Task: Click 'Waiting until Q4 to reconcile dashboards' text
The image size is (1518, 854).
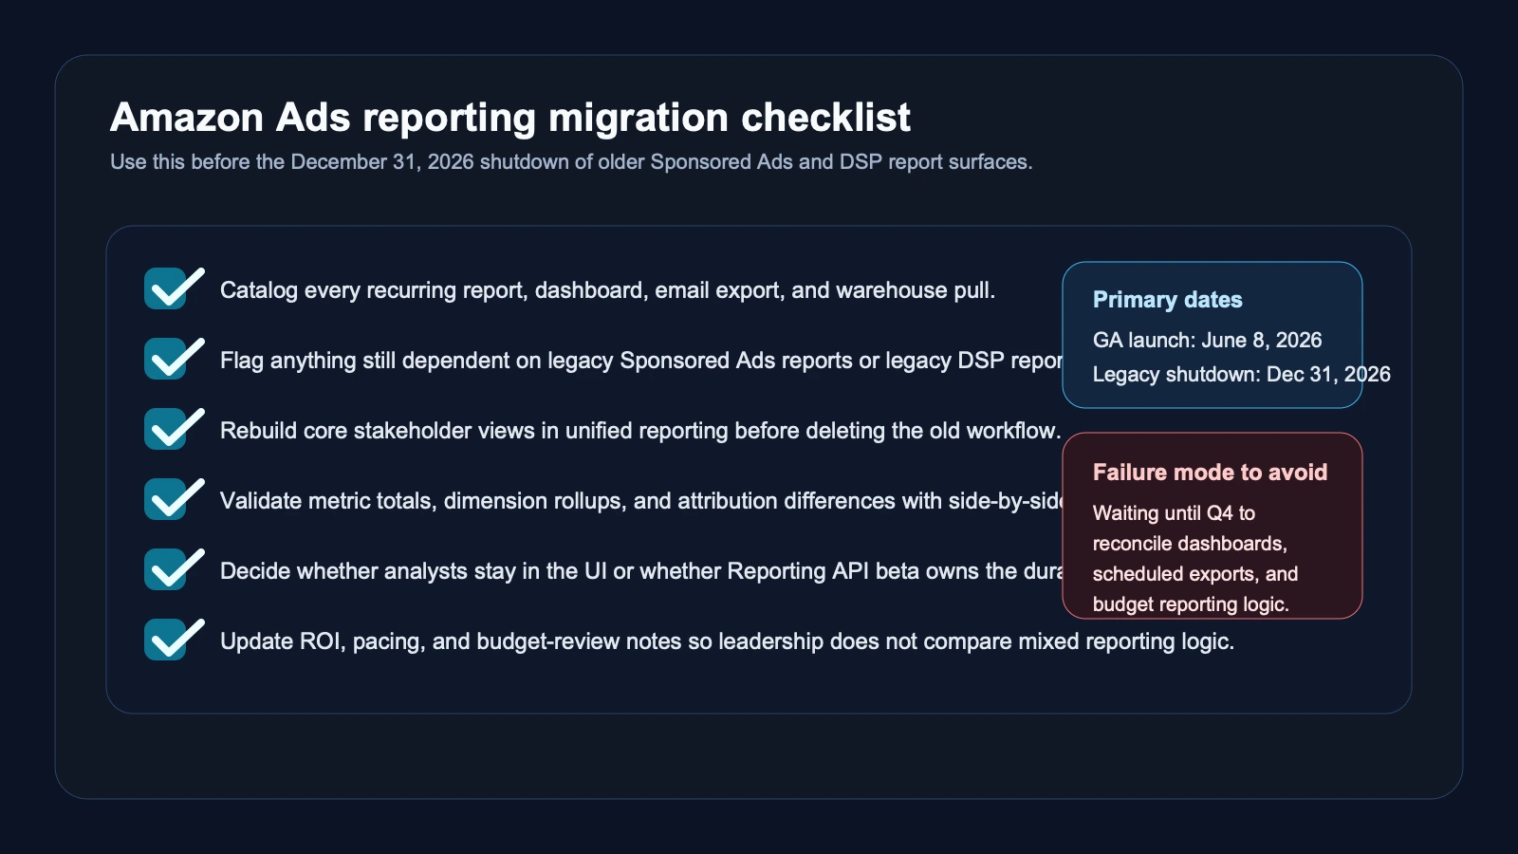Action: tap(1190, 529)
